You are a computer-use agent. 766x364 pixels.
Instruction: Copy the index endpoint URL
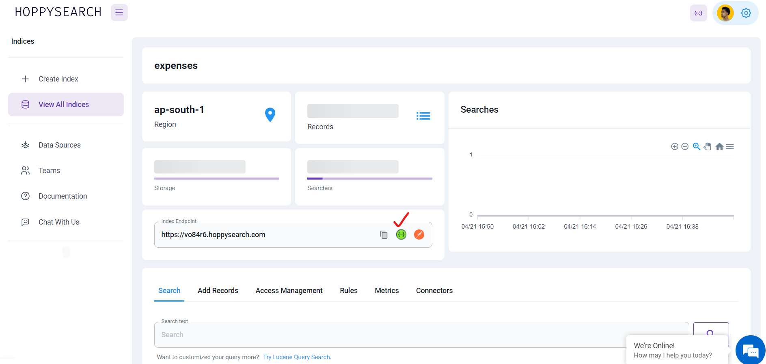click(384, 235)
